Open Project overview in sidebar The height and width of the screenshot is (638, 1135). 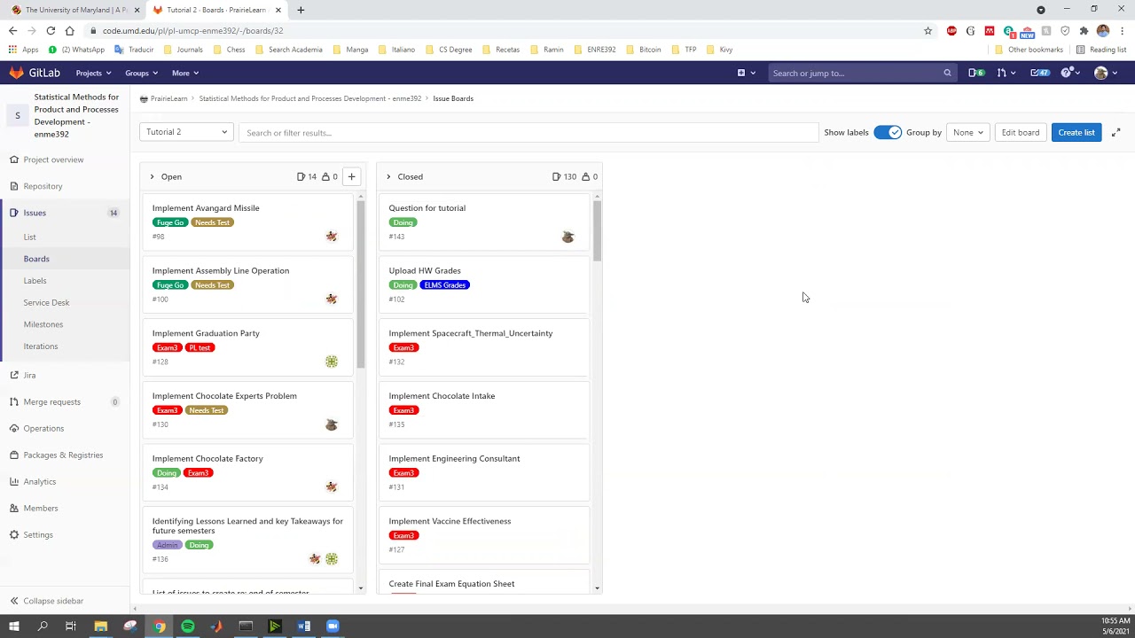pyautogui.click(x=53, y=159)
